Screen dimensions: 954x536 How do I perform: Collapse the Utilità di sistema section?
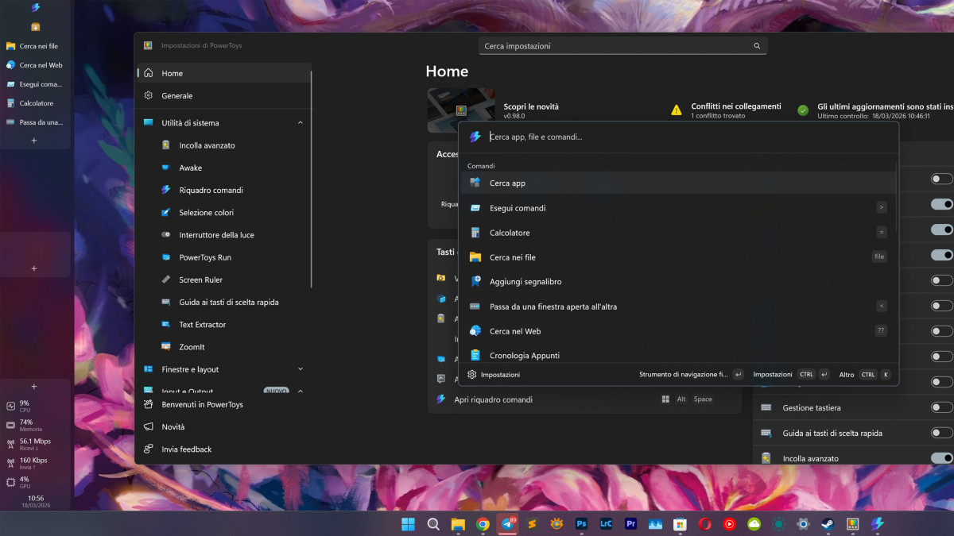click(x=301, y=123)
